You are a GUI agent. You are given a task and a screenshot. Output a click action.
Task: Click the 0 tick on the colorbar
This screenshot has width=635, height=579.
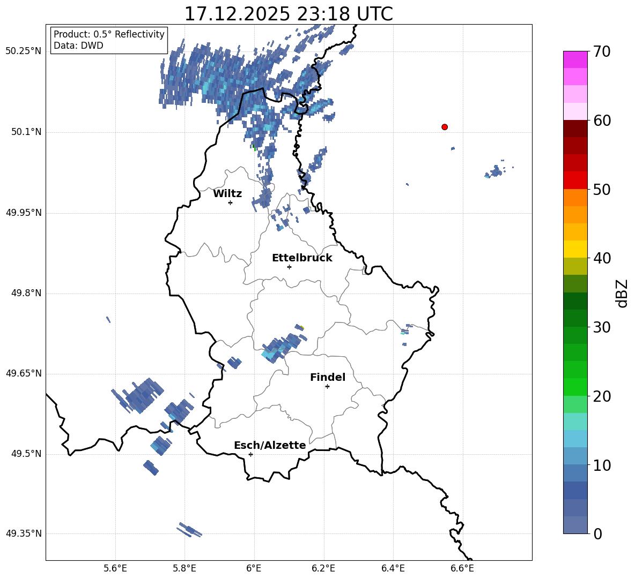(597, 533)
